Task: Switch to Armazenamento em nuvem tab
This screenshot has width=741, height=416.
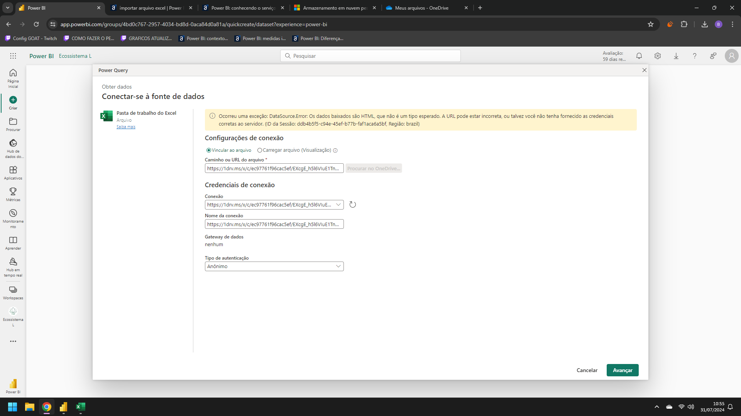Action: pyautogui.click(x=335, y=8)
